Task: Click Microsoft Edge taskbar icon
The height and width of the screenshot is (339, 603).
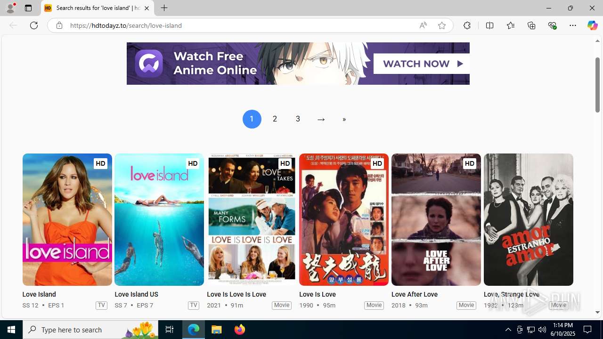Action: coord(194,330)
